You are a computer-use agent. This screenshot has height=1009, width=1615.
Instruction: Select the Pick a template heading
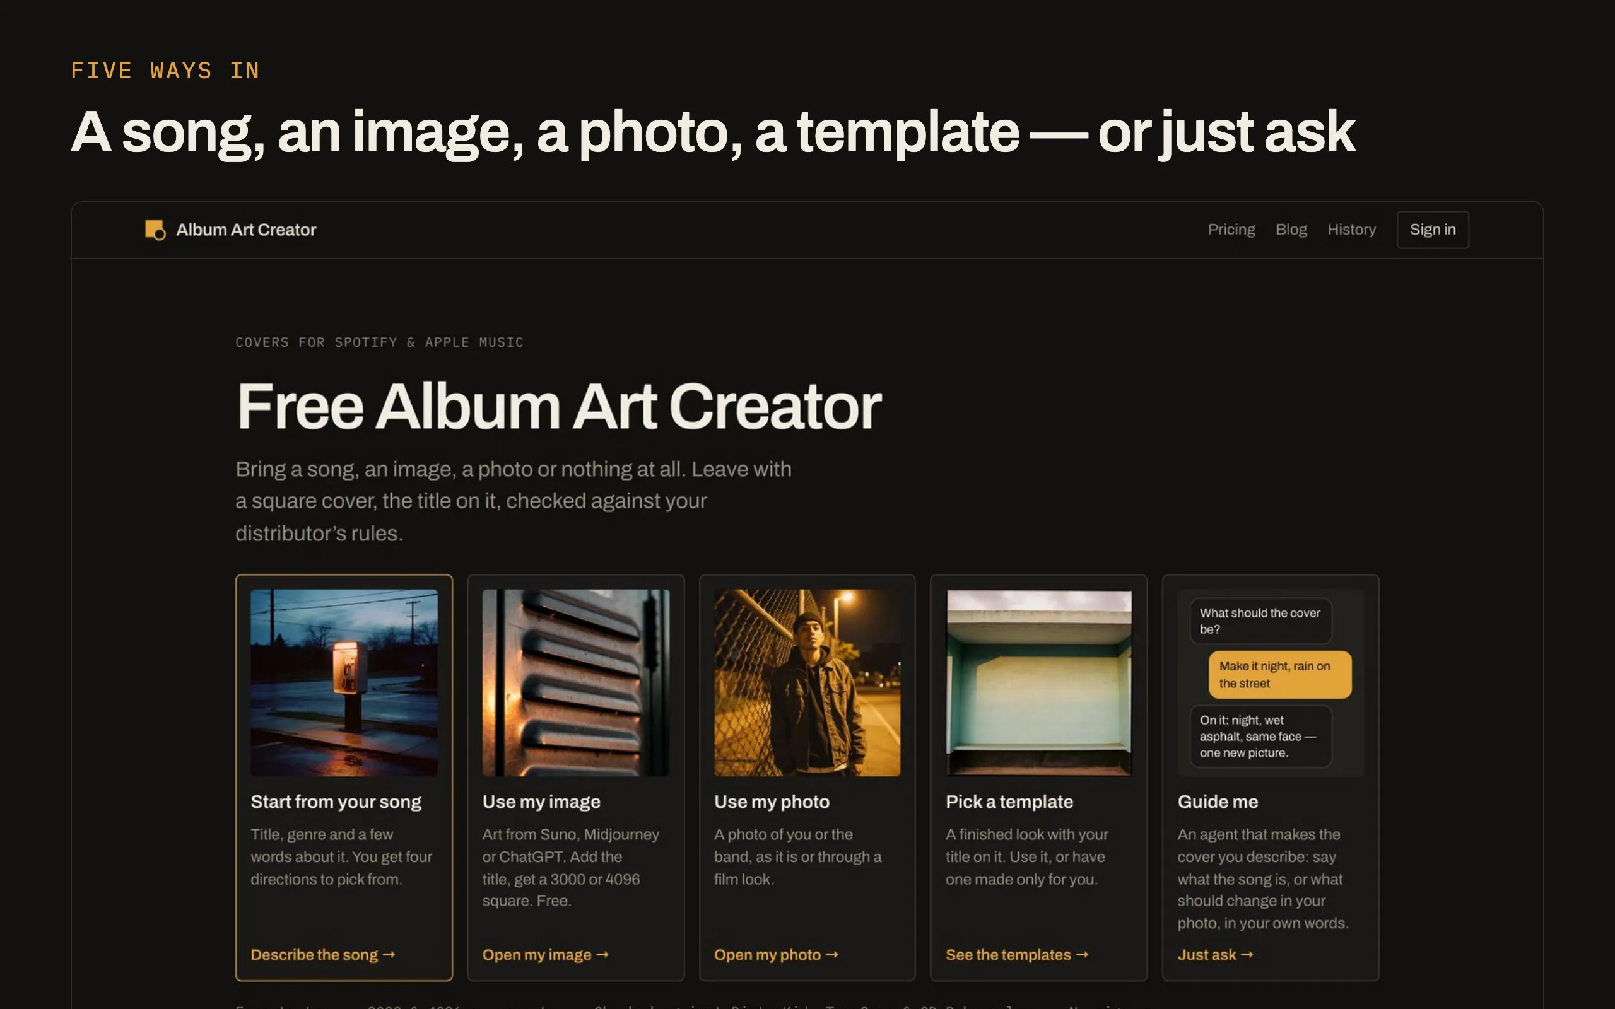pyautogui.click(x=1009, y=802)
